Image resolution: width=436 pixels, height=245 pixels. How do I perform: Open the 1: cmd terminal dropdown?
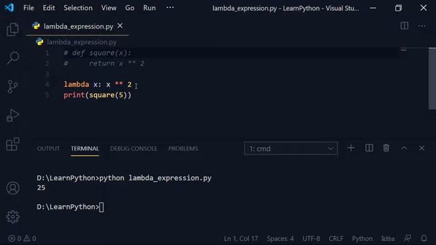(x=291, y=148)
